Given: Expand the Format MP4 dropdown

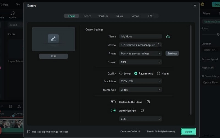Looking at the screenshot, I should (x=141, y=62).
